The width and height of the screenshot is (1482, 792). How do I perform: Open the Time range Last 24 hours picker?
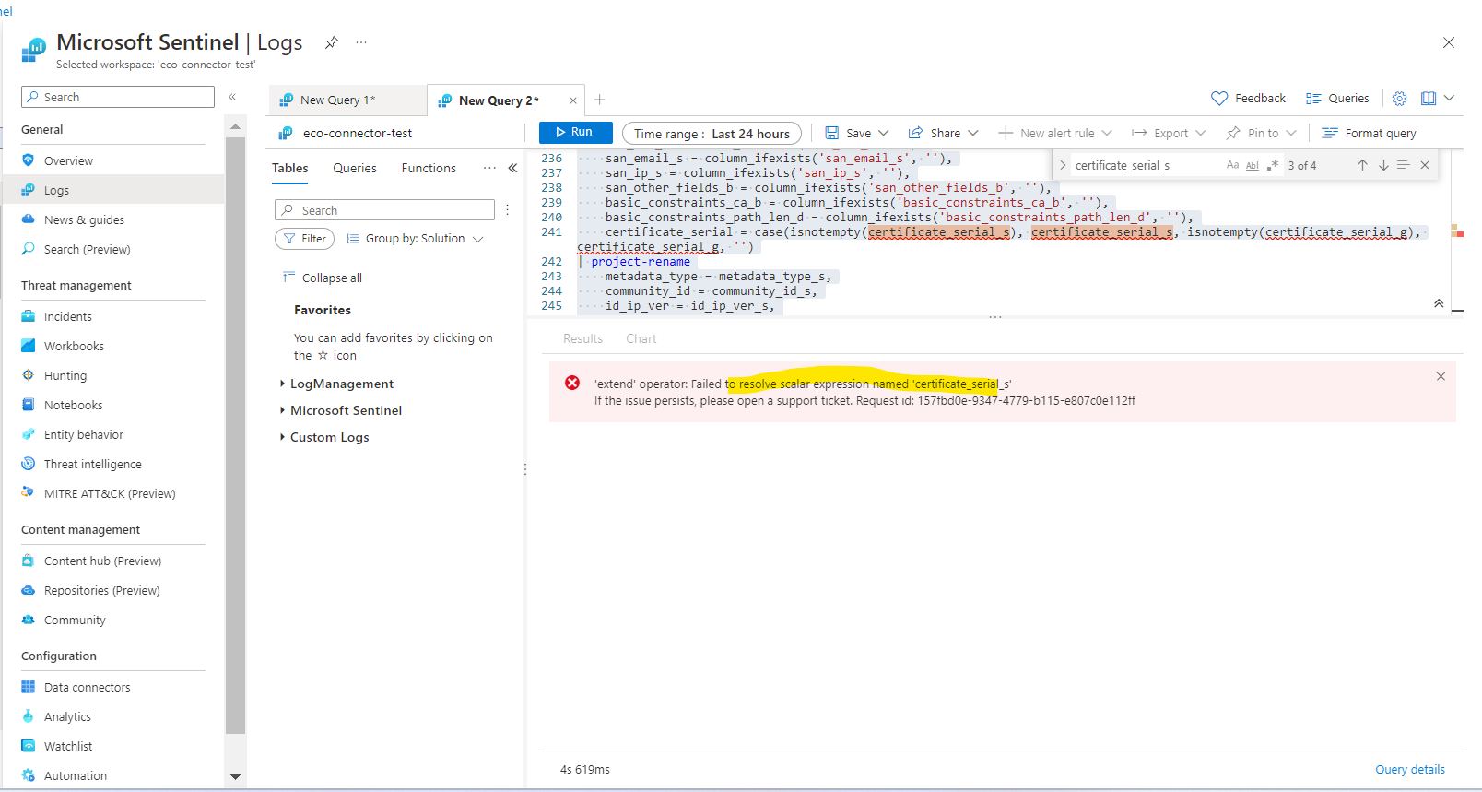click(712, 134)
